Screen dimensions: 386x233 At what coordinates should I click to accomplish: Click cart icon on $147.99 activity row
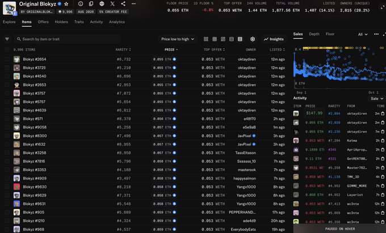click(383, 114)
